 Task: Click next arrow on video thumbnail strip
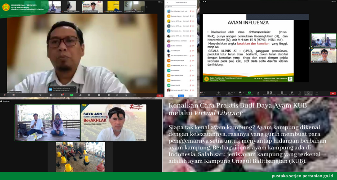tap(147, 7)
